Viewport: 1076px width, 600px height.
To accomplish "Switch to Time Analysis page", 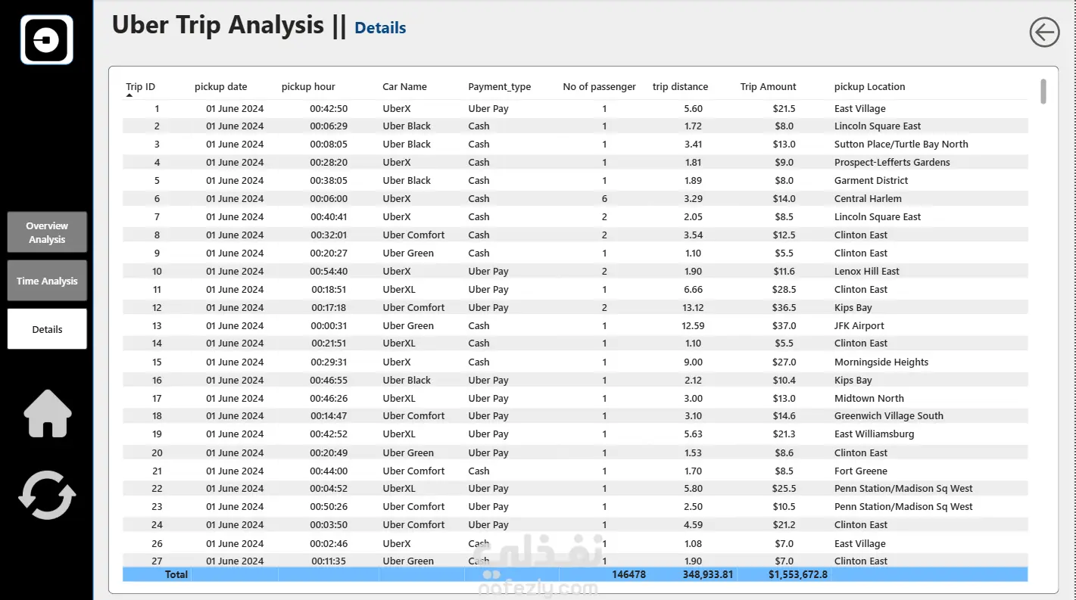I will [47, 281].
